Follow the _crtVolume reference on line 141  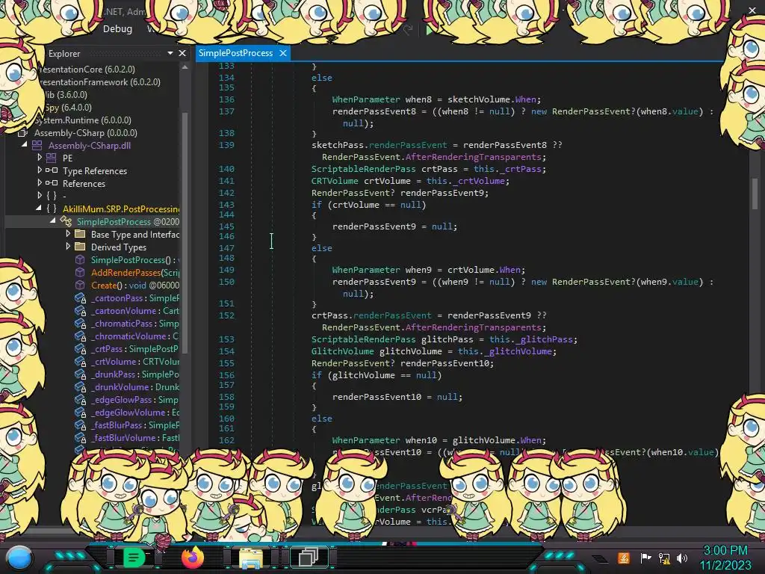pos(479,181)
